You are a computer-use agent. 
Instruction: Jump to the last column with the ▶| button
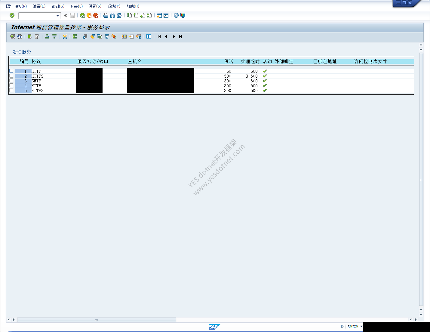pyautogui.click(x=180, y=36)
